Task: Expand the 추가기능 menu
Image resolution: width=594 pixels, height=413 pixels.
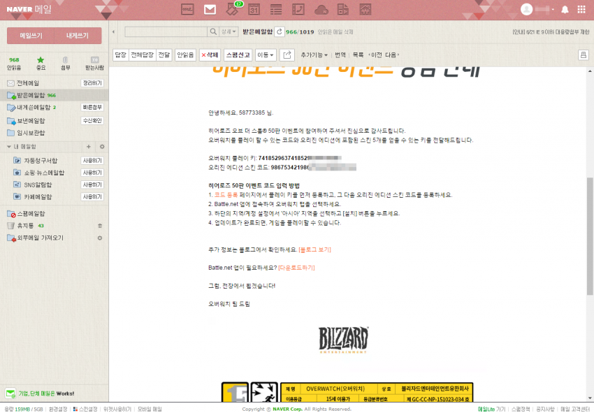Action: click(x=314, y=55)
